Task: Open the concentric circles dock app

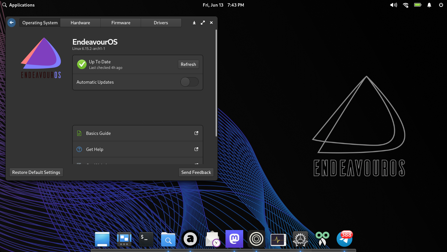Action: click(256, 239)
